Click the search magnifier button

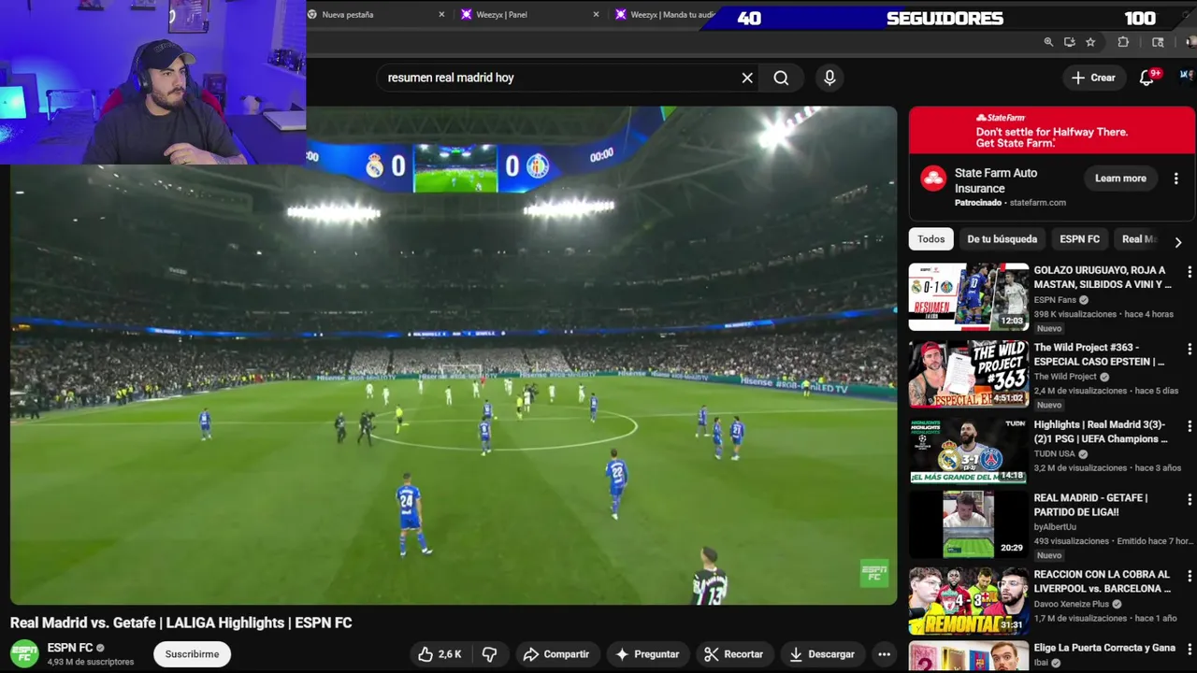(781, 78)
